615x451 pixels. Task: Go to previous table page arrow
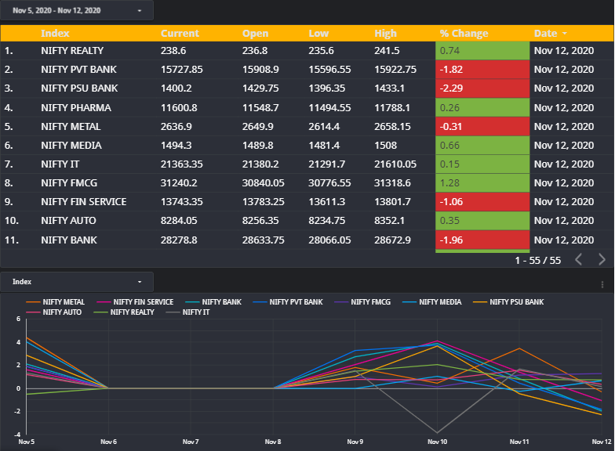579,260
